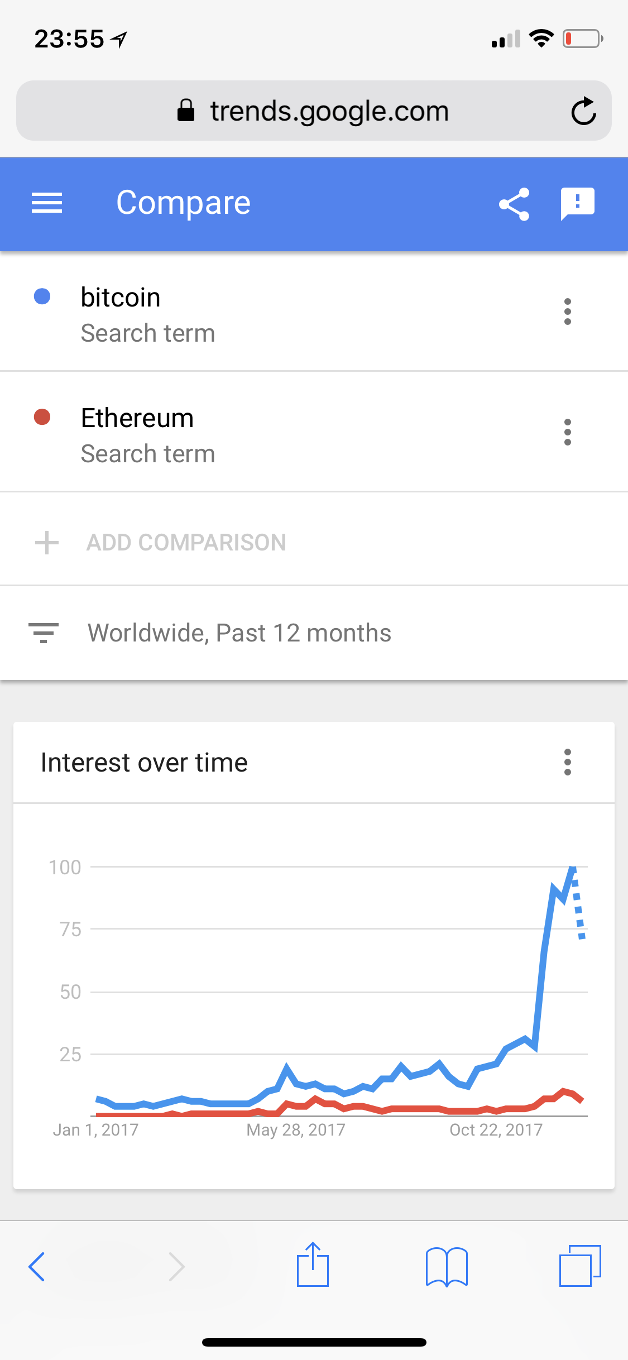Tap the Safari share button
The width and height of the screenshot is (628, 1360).
pyautogui.click(x=313, y=1265)
